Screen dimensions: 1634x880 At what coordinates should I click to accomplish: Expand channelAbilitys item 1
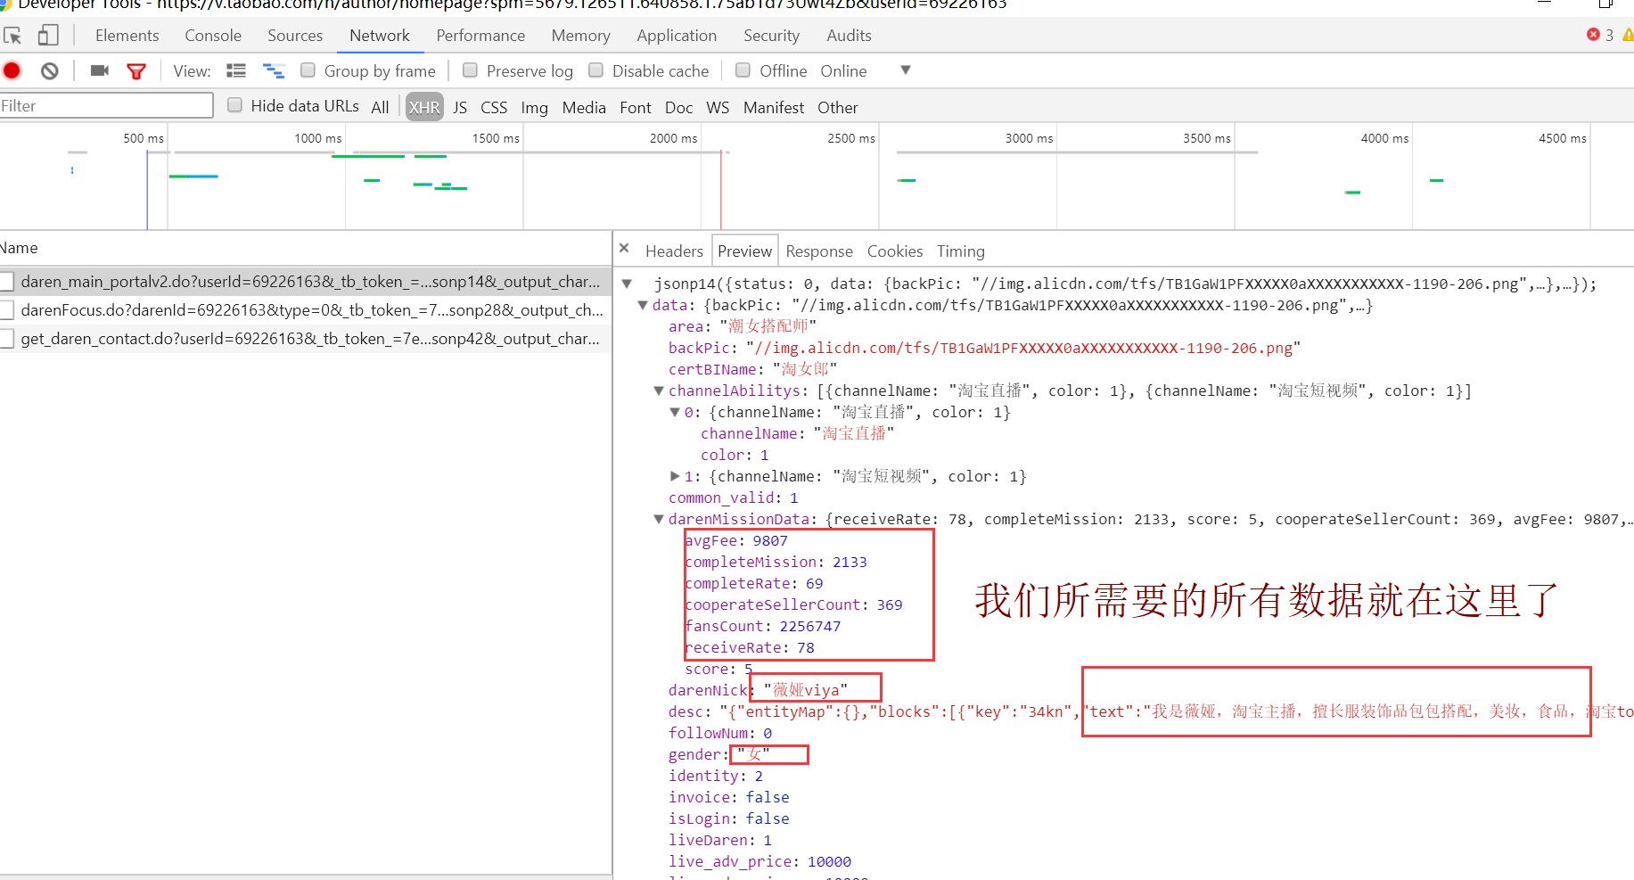coord(675,476)
